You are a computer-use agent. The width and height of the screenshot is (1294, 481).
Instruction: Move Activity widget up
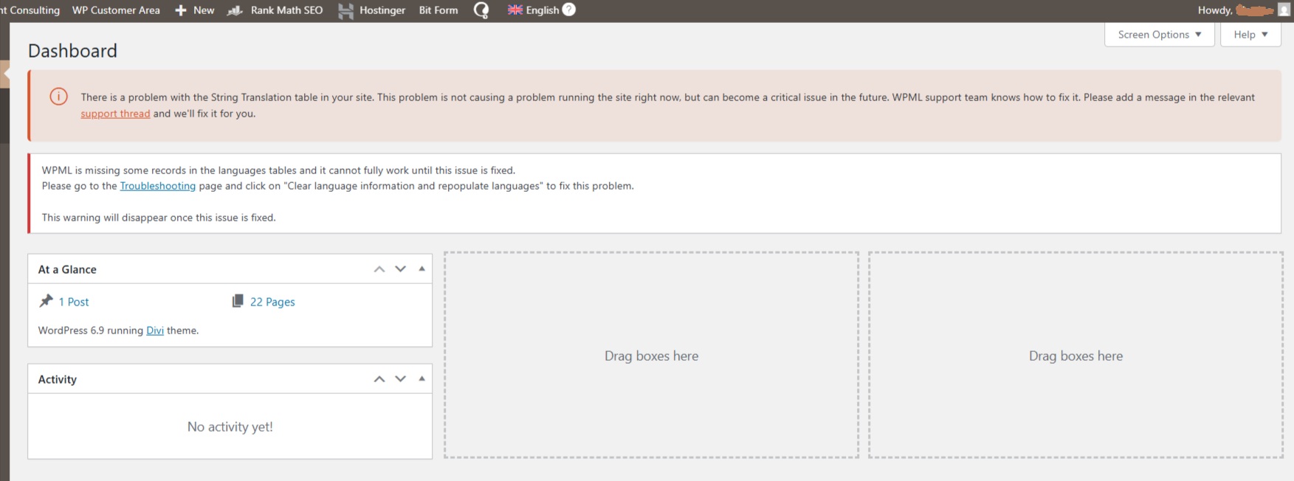coord(379,379)
